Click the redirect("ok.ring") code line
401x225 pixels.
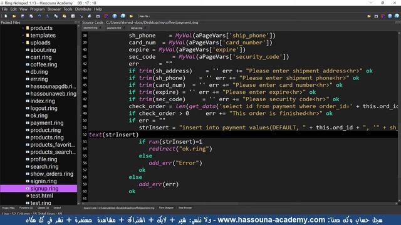pos(180,149)
